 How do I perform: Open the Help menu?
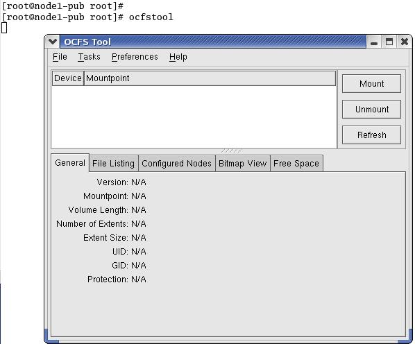[178, 57]
